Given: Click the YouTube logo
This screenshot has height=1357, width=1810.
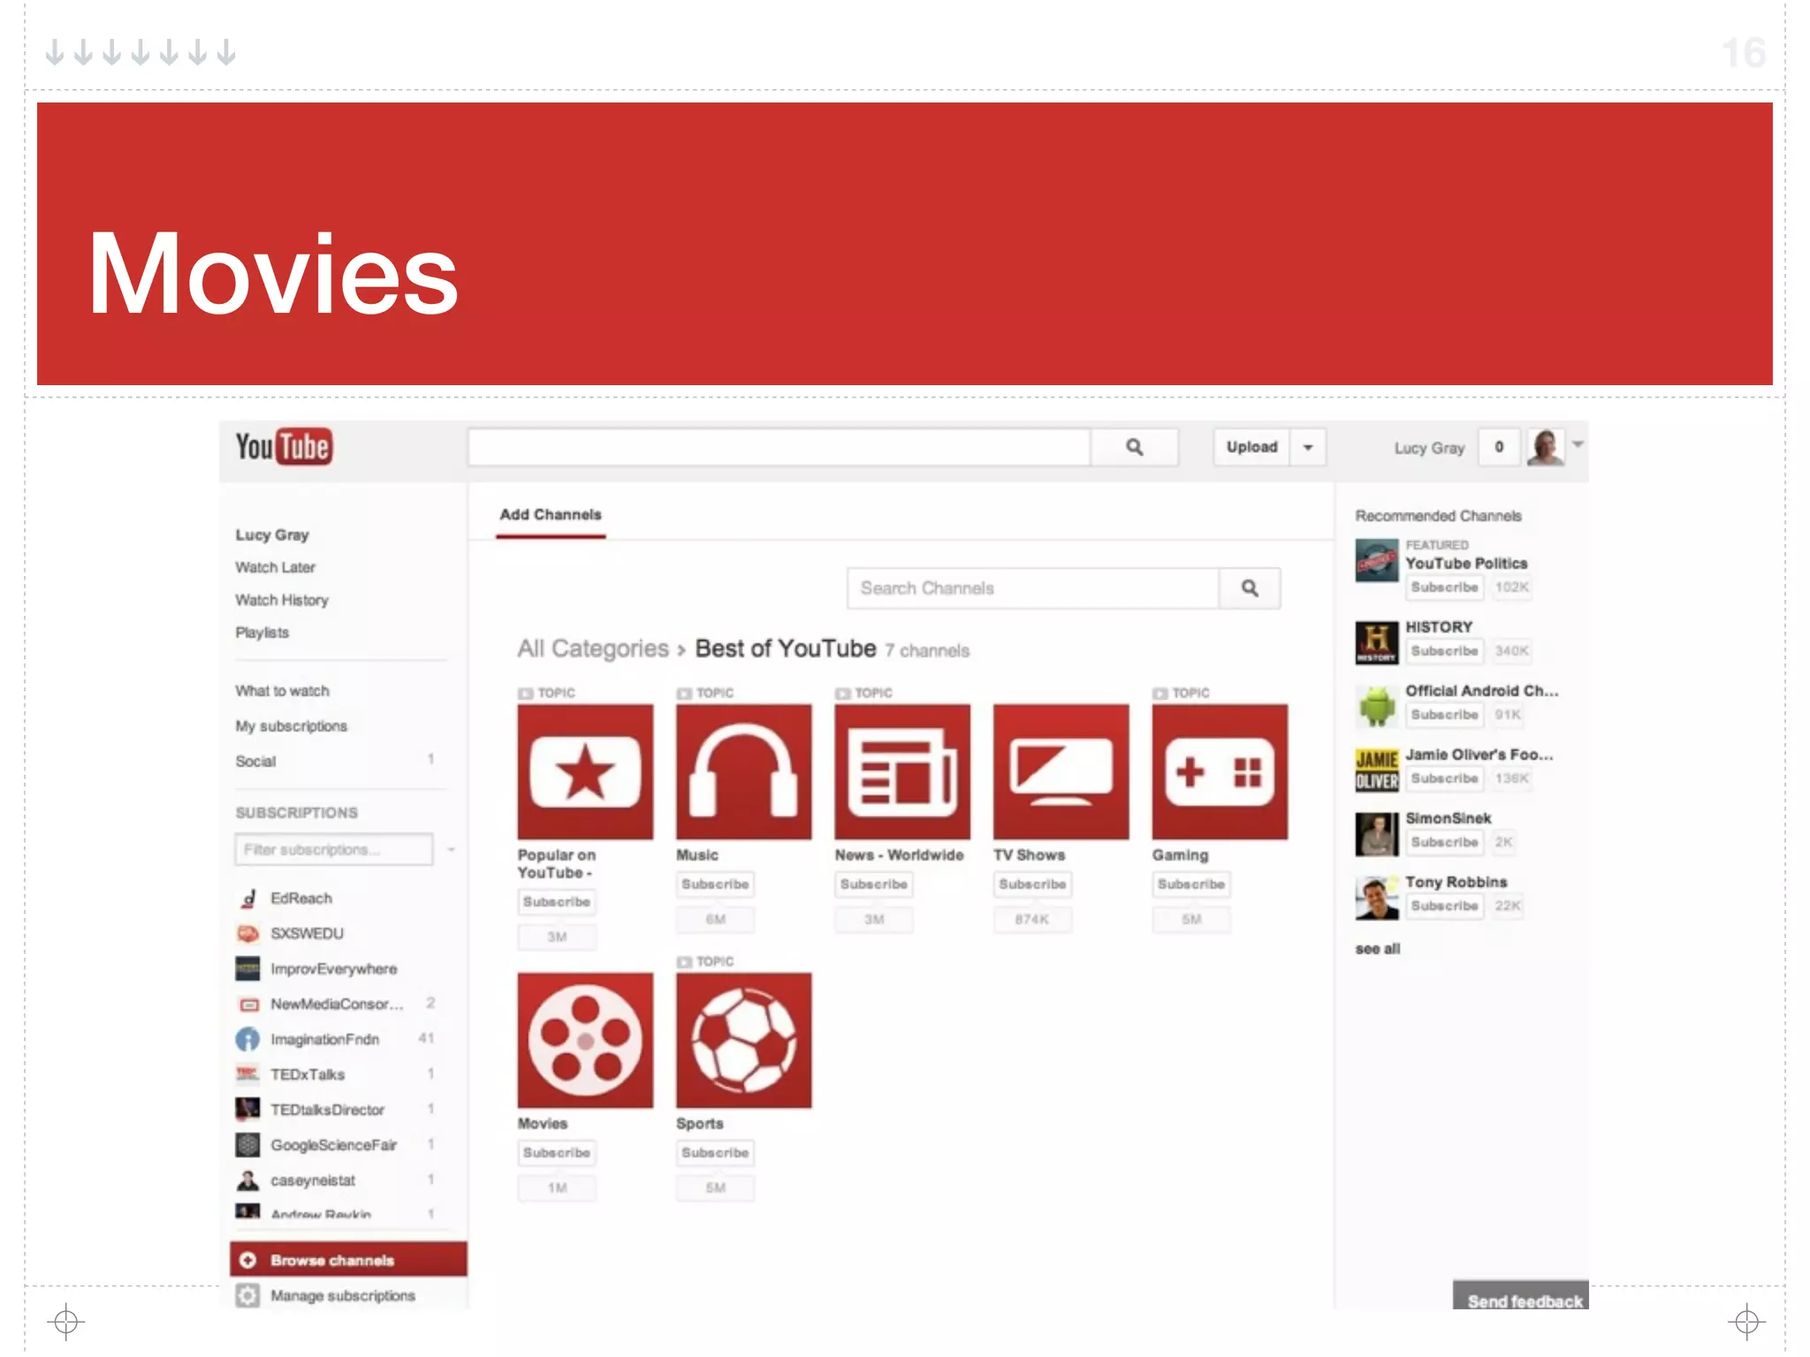Looking at the screenshot, I should [283, 447].
